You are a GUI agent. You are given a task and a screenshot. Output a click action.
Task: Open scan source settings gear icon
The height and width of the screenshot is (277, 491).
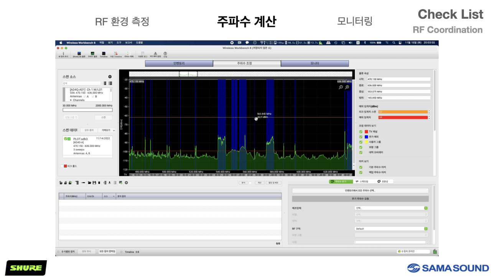click(110, 77)
